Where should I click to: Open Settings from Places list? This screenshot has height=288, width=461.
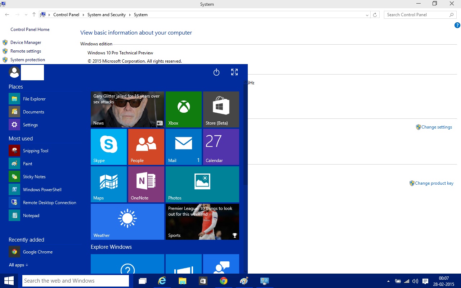click(x=45, y=125)
